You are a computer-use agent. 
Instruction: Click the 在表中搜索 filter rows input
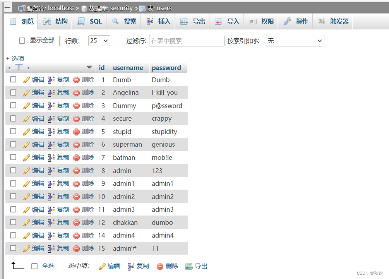[187, 41]
